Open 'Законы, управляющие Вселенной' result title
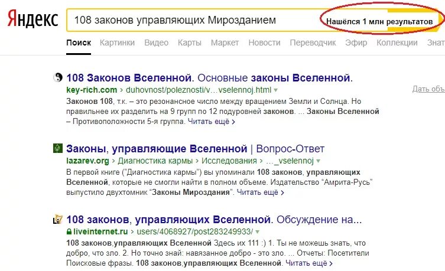Image resolution: width=445 pixels, height=271 pixels. [195, 149]
